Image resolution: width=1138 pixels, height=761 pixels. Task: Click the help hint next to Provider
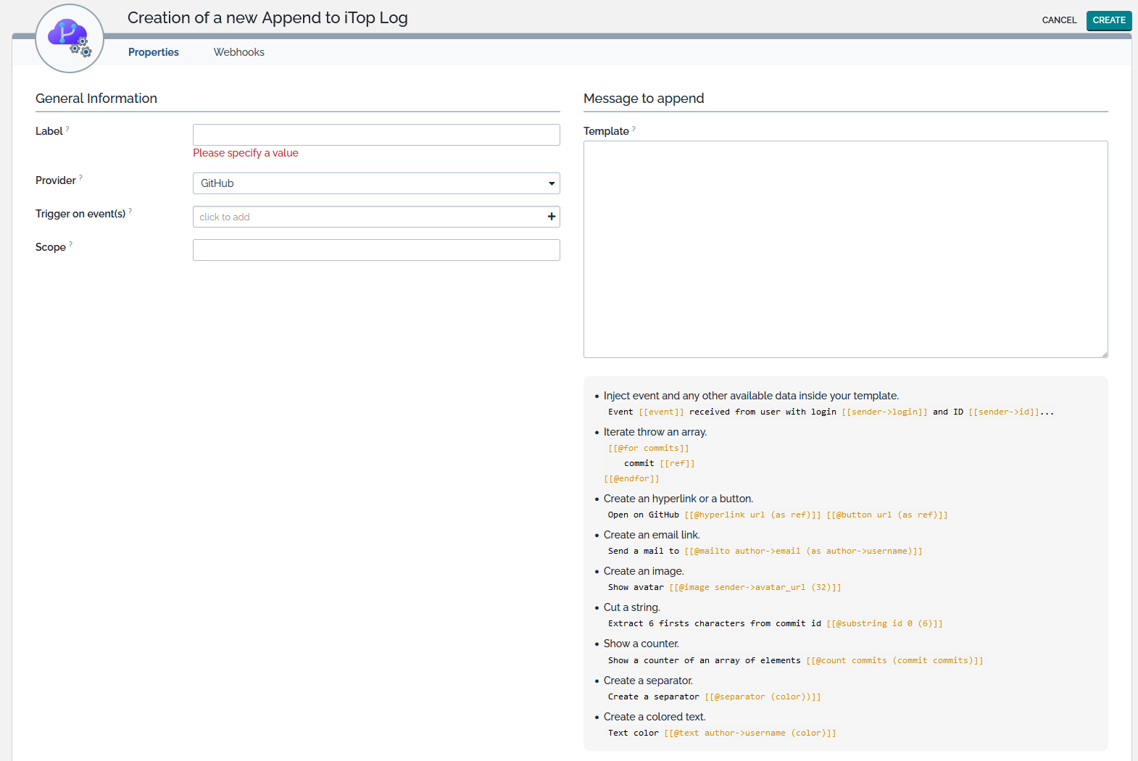pos(80,178)
